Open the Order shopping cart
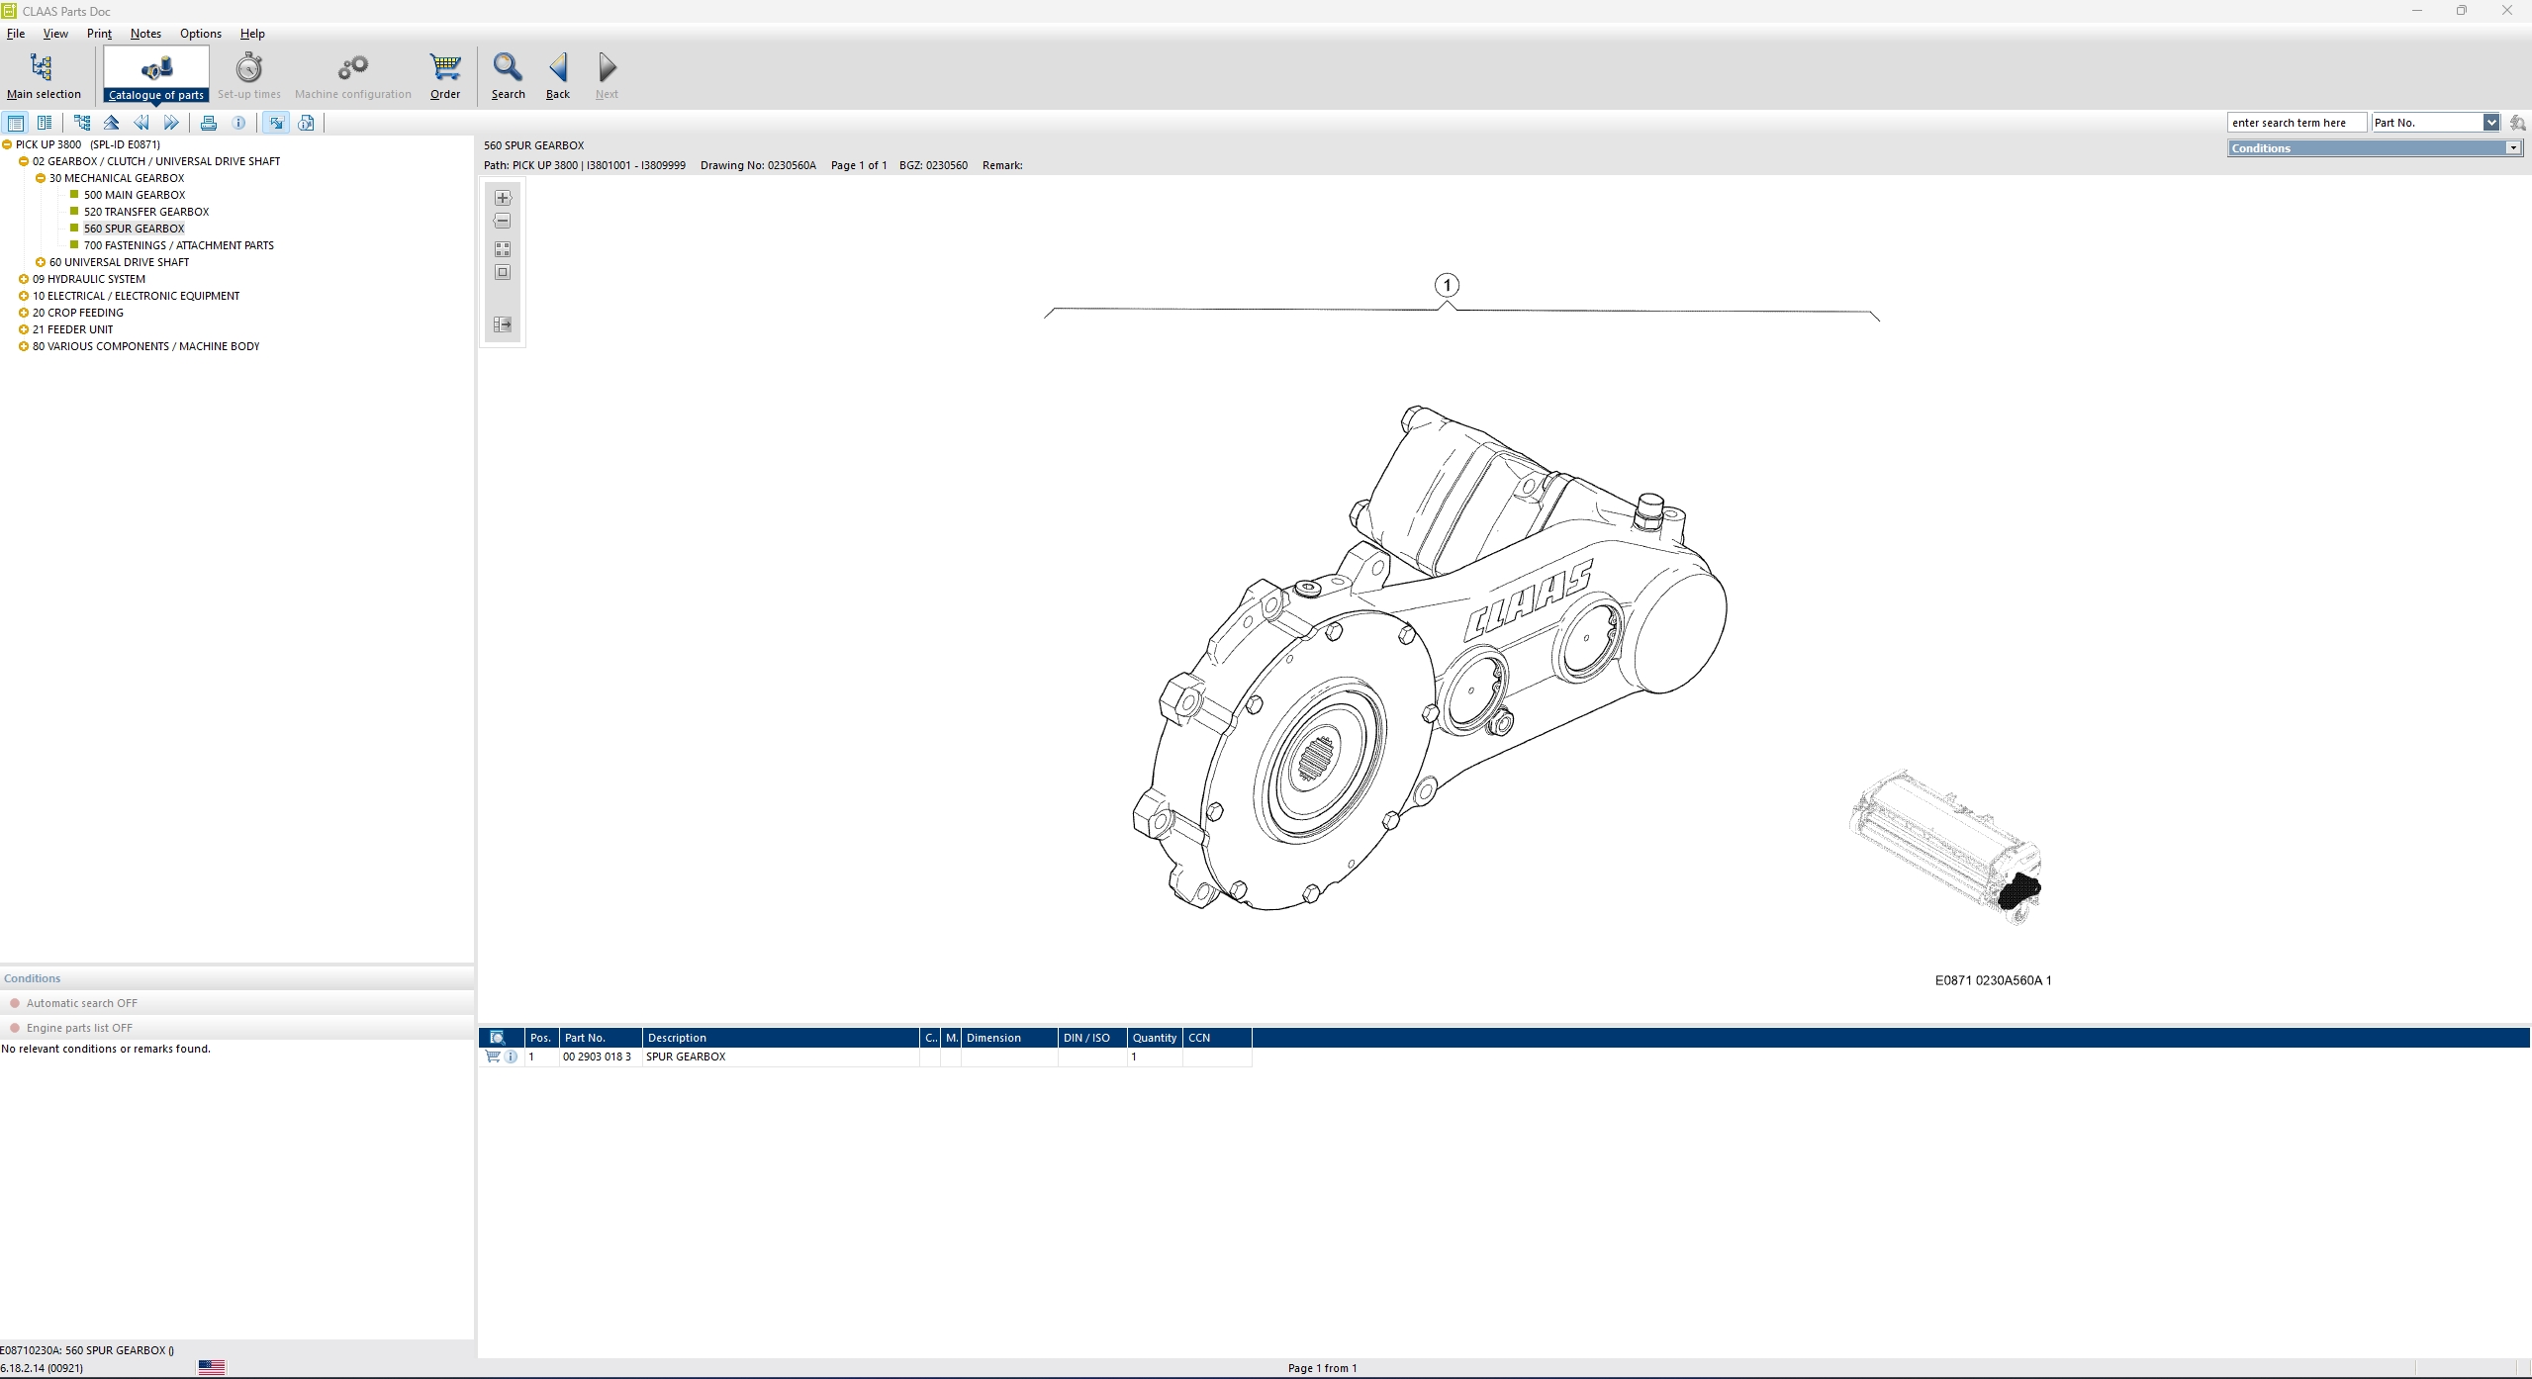 tap(445, 76)
